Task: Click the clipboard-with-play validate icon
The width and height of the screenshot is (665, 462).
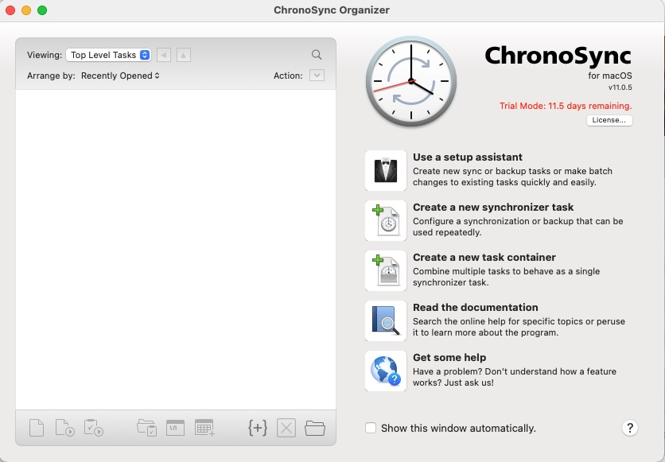Action: click(93, 428)
